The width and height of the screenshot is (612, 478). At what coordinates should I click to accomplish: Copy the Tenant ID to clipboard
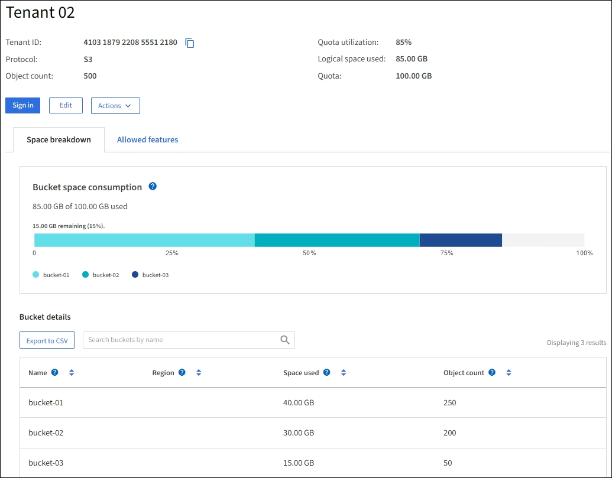(190, 43)
